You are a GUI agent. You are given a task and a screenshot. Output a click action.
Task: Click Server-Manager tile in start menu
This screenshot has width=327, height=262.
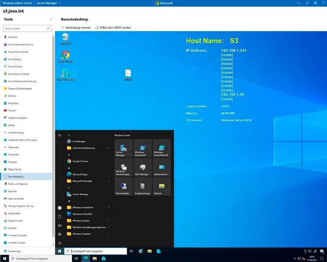click(x=123, y=148)
